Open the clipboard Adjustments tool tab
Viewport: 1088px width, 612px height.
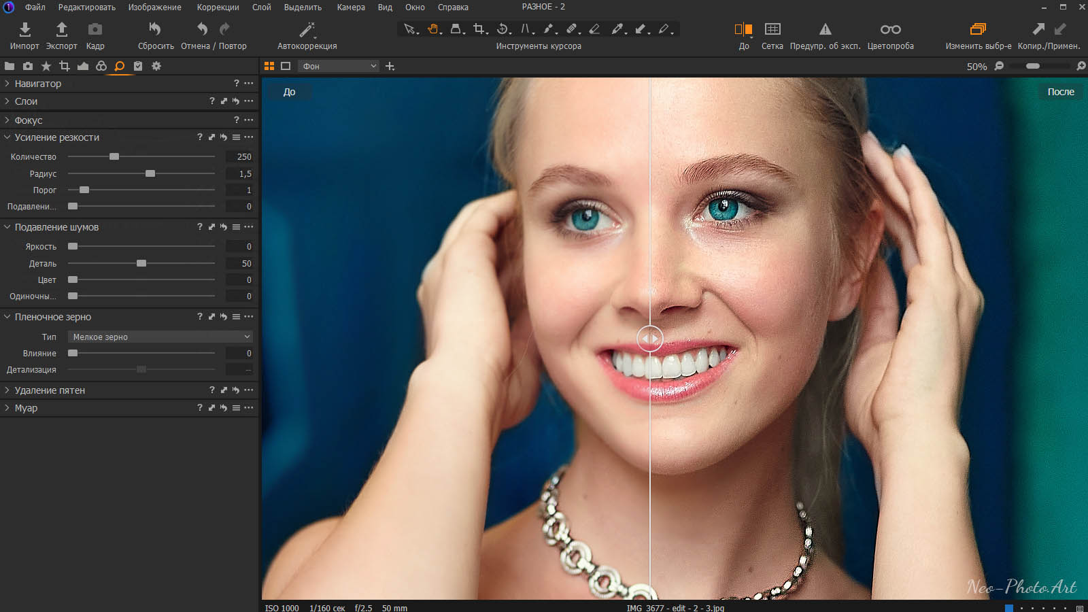[x=138, y=66]
